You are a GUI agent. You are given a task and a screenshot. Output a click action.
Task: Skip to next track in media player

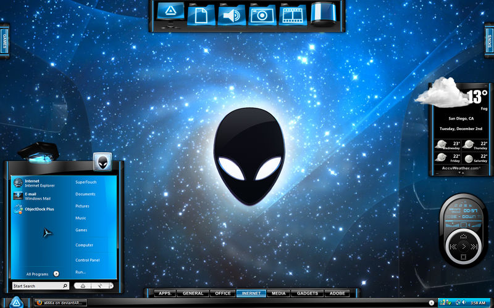click(474, 247)
